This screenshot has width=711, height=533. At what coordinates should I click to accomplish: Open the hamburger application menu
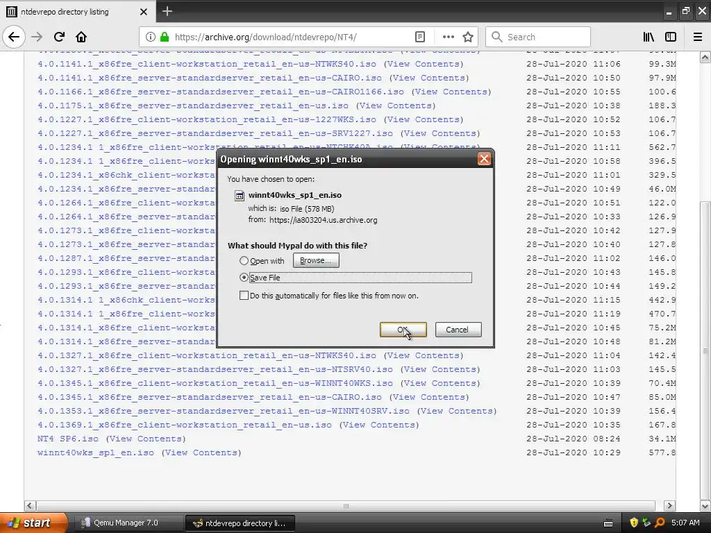[698, 37]
